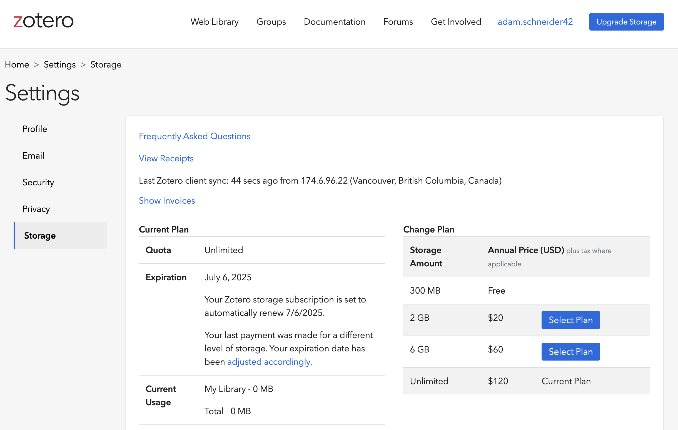The width and height of the screenshot is (678, 430).
Task: Open the Security settings tab
Action: (38, 182)
